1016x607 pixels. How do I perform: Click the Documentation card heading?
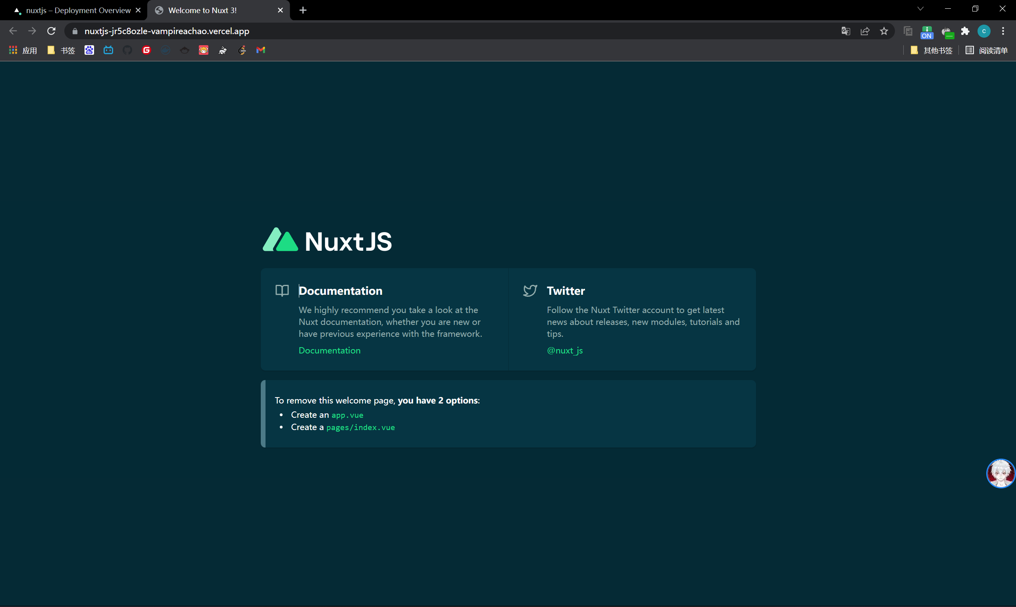tap(341, 291)
